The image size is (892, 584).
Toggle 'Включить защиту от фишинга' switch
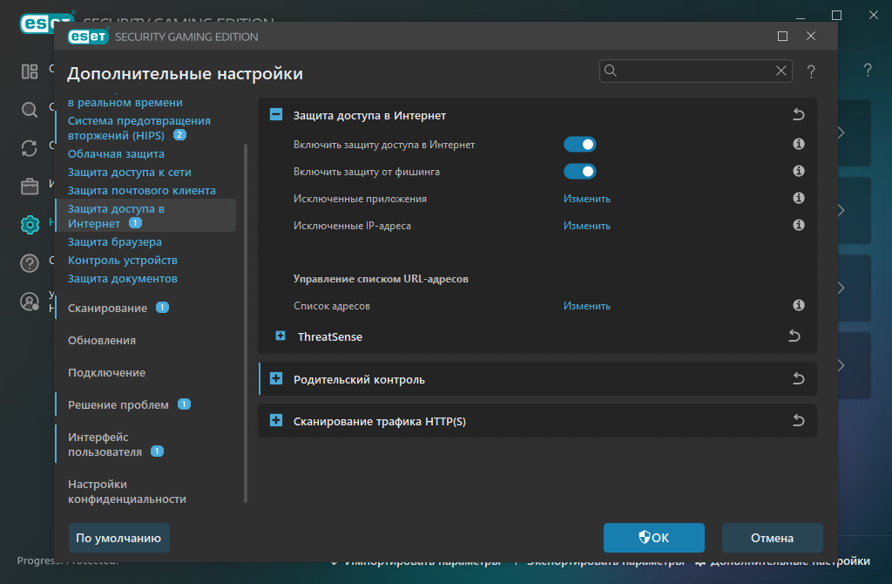(x=579, y=172)
